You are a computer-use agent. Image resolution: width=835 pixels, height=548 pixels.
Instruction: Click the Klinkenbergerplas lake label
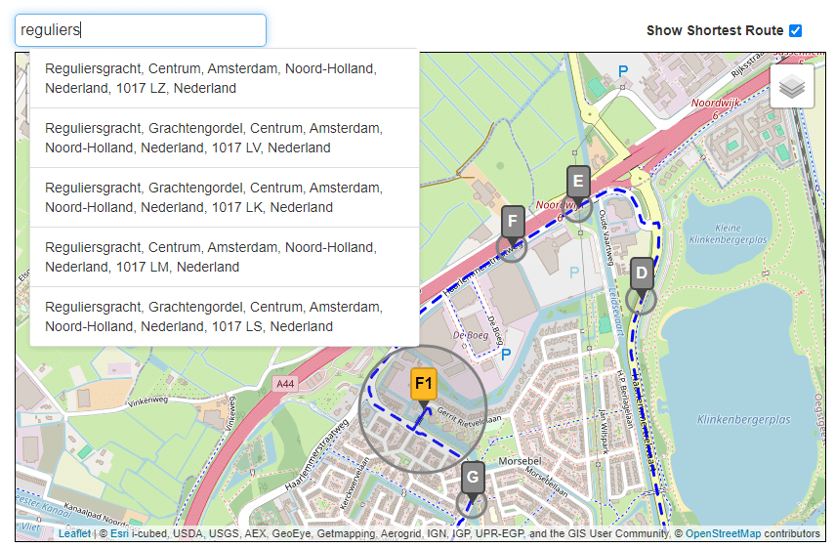pos(742,419)
